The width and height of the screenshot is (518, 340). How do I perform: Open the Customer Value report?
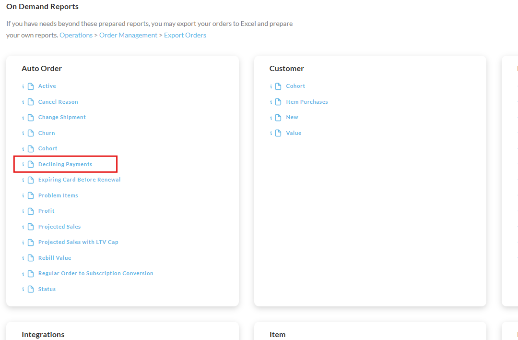[294, 133]
